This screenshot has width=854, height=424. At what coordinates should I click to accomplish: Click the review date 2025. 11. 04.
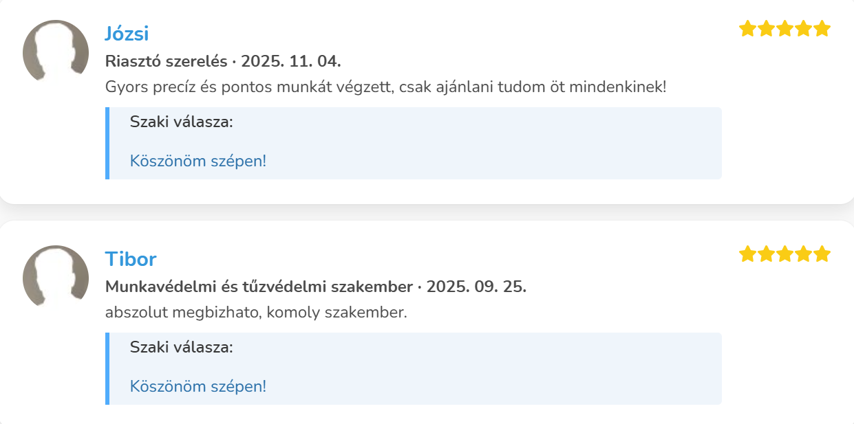point(291,61)
